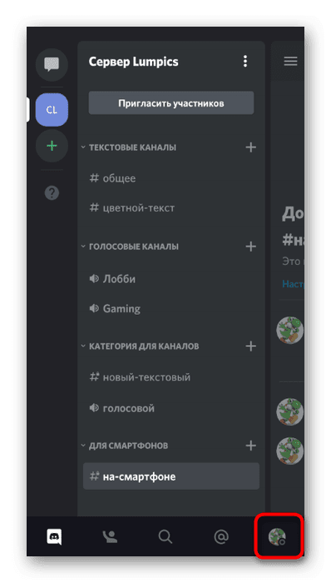
Task: Open user profile avatar in bottom bar
Action: pyautogui.click(x=277, y=537)
